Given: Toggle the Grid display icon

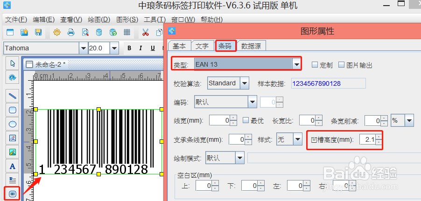Looking at the screenshot, I should pos(127,33).
